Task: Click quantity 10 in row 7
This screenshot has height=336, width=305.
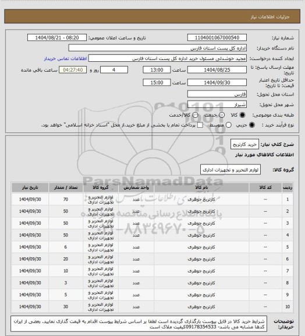Action: tap(66, 271)
